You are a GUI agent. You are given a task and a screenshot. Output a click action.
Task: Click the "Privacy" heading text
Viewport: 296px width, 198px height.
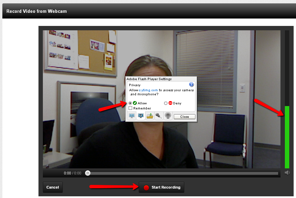[135, 85]
